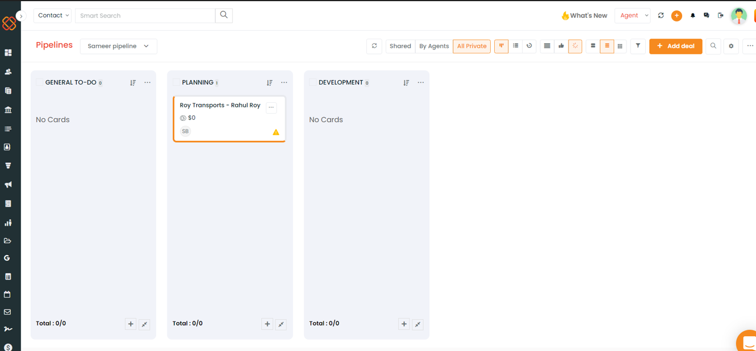The image size is (756, 351).
Task: Open the calendar icon in sidebar
Action: point(8,294)
